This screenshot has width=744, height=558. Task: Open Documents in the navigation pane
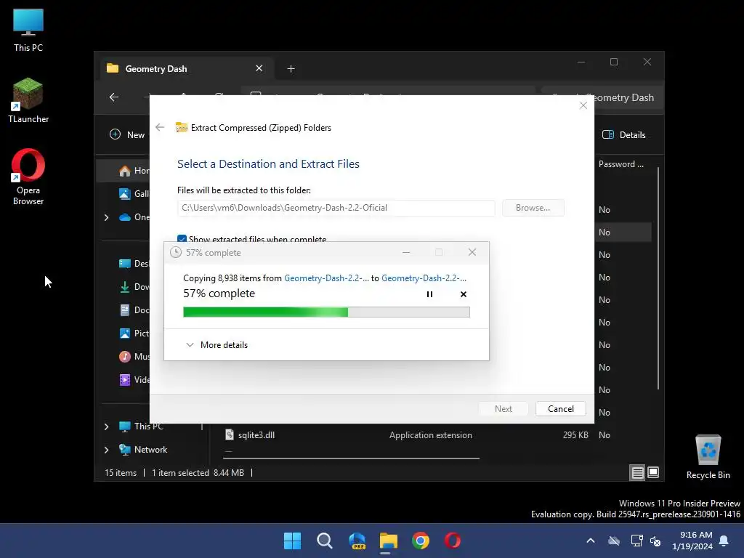click(134, 310)
